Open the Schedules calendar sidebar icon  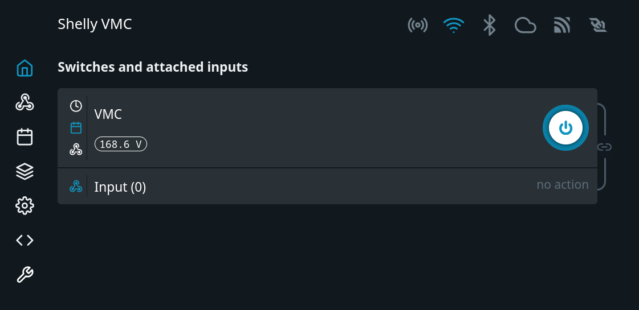(x=25, y=137)
